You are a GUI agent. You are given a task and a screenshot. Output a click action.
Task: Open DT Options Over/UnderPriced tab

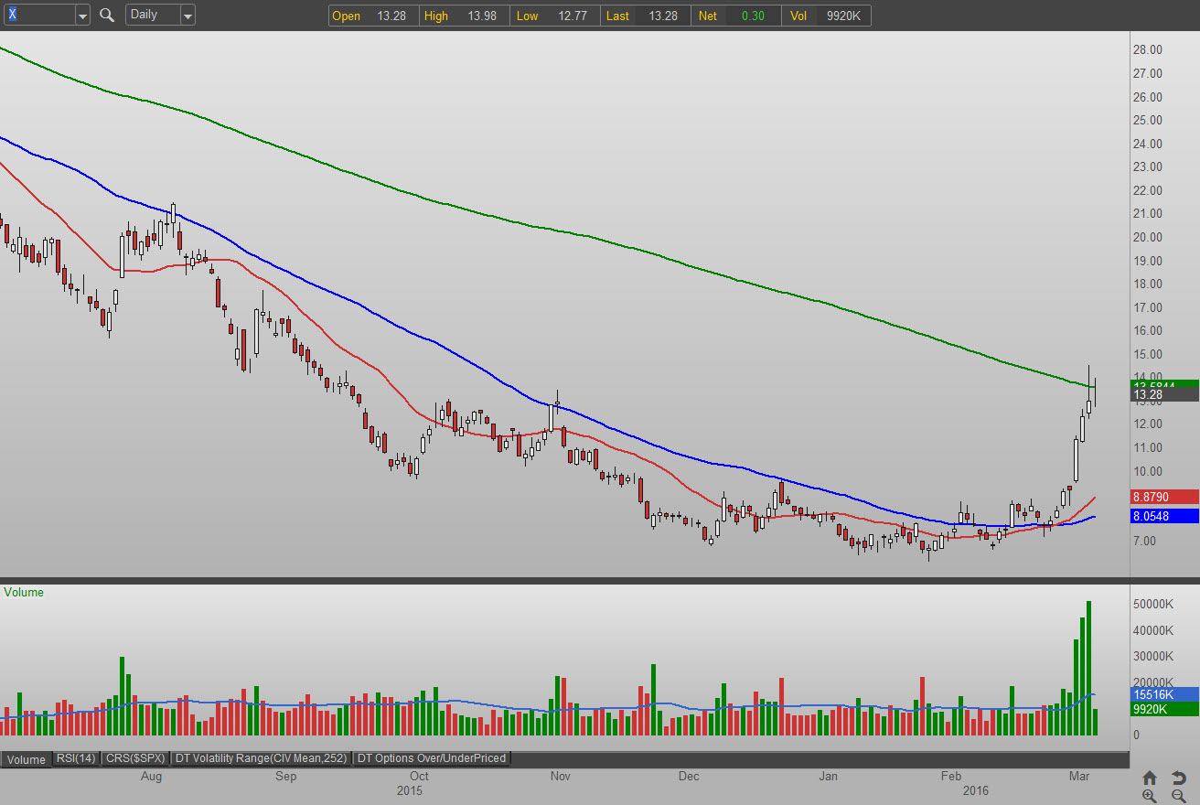[x=431, y=758]
